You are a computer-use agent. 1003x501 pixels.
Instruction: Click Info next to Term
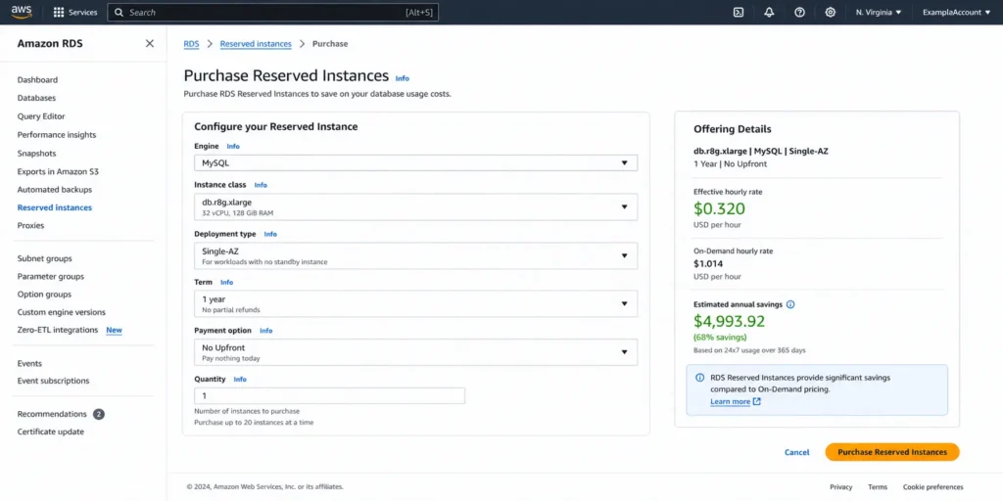tap(227, 282)
